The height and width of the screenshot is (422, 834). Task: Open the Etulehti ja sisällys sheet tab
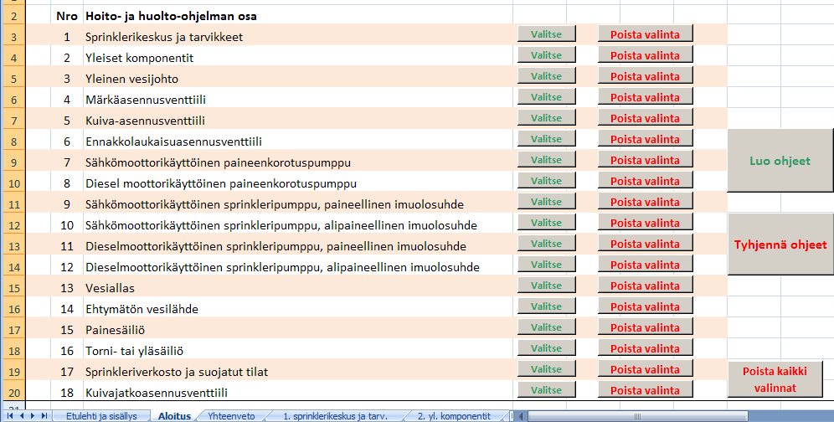[101, 416]
